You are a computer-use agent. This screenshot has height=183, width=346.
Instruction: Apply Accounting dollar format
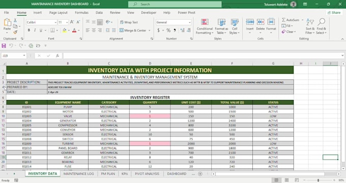pyautogui.click(x=158, y=30)
